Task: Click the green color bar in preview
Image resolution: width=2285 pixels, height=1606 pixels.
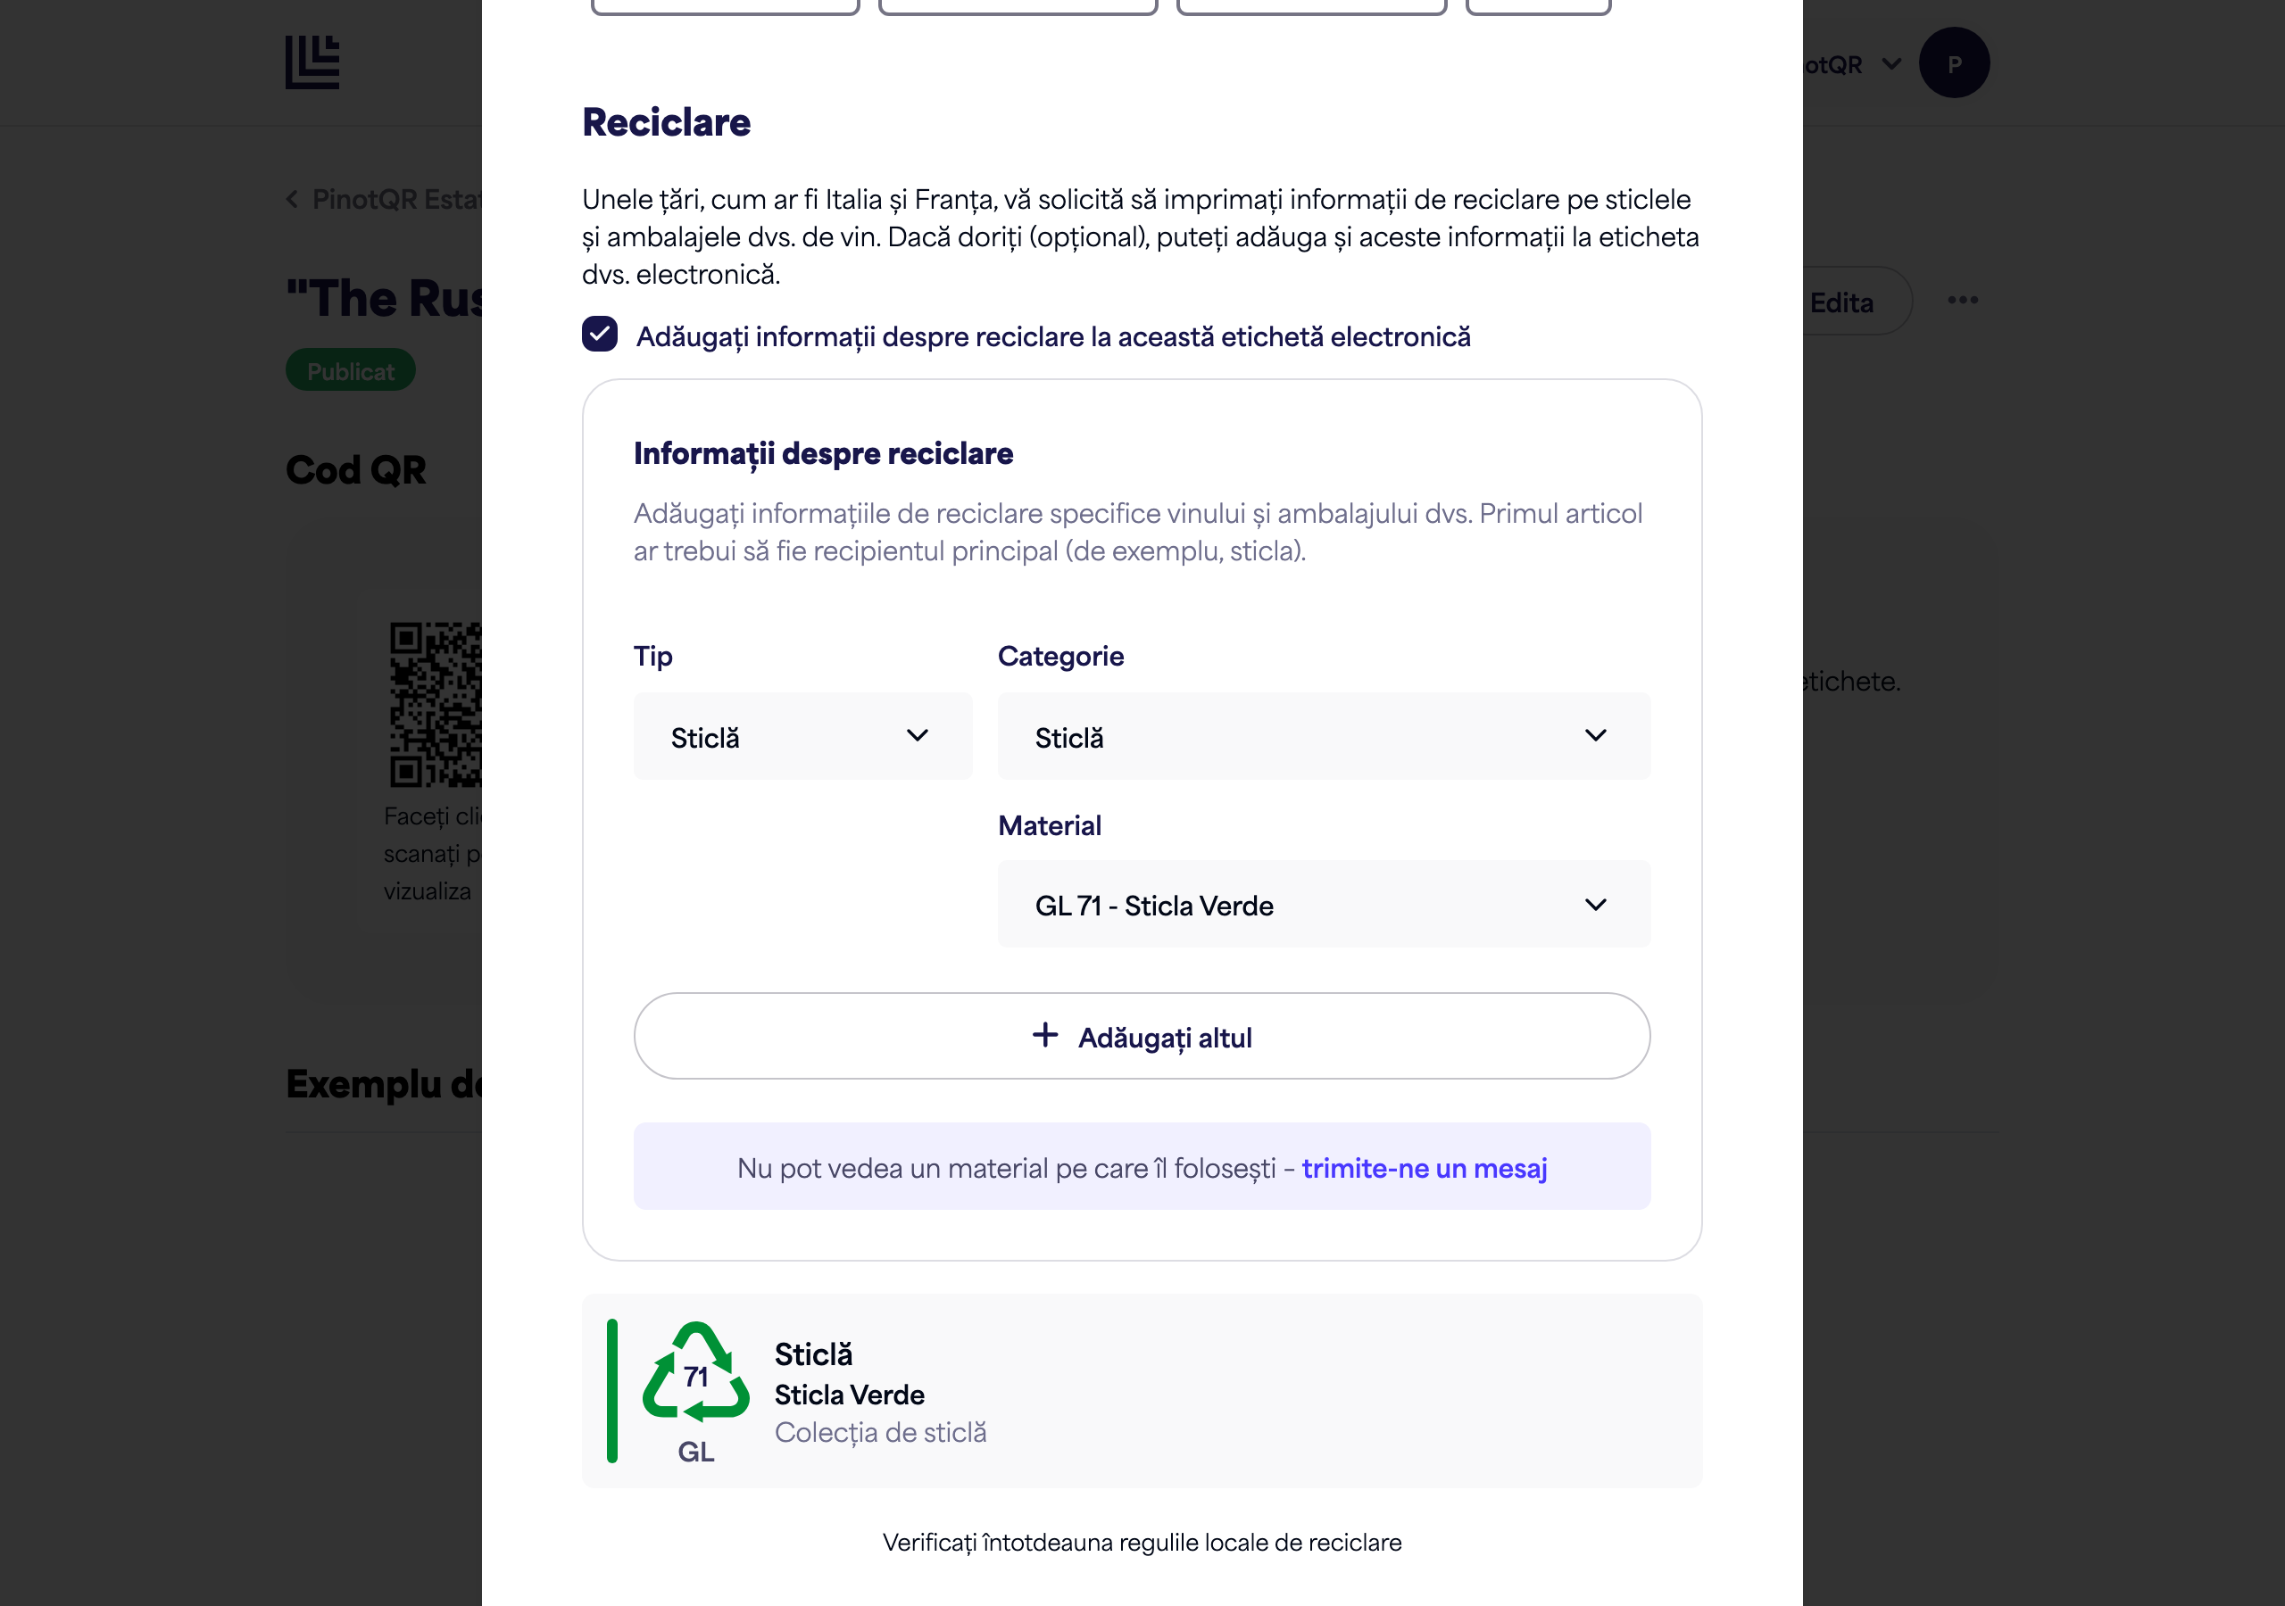Action: 612,1391
